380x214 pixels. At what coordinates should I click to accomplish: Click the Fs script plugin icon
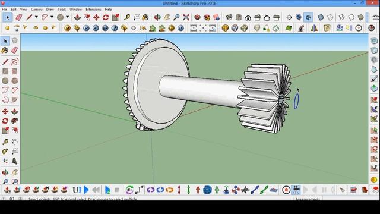coord(340,28)
